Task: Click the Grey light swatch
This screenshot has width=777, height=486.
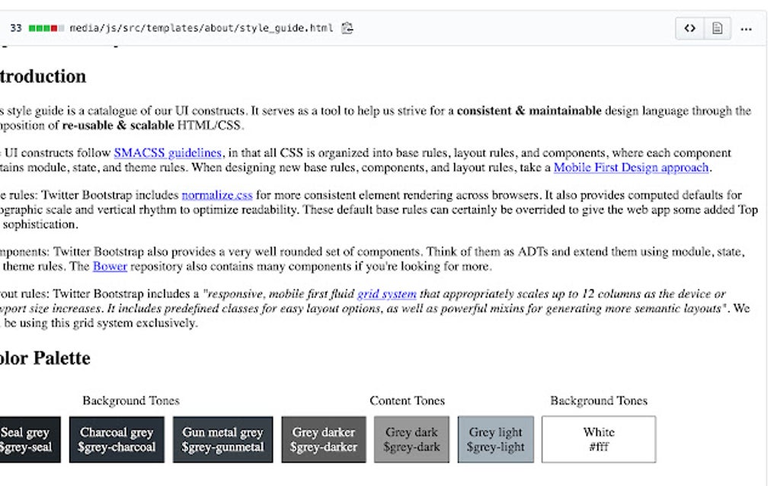Action: 495,440
